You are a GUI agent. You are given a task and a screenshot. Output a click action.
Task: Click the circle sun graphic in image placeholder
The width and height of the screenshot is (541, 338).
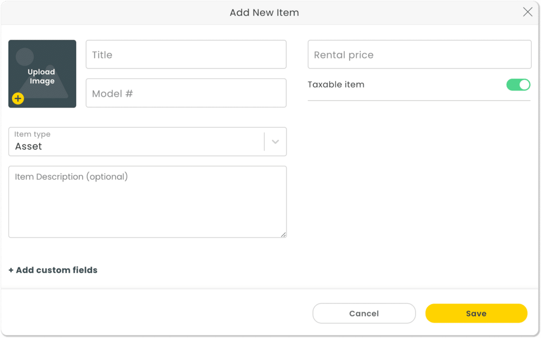[25, 57]
